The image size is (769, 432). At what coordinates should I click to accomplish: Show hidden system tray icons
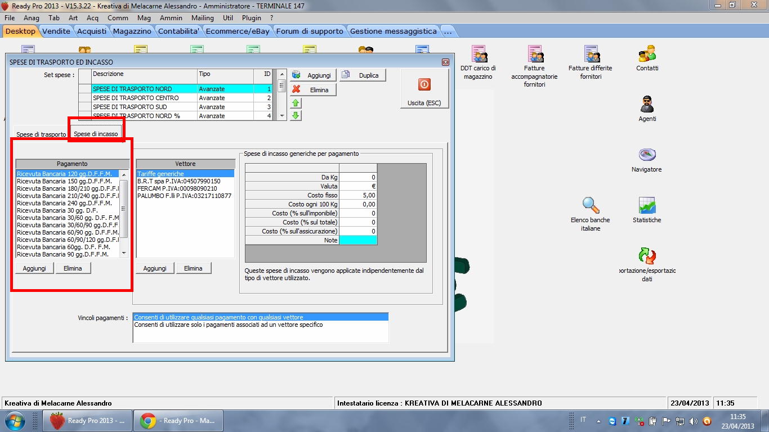click(x=598, y=421)
